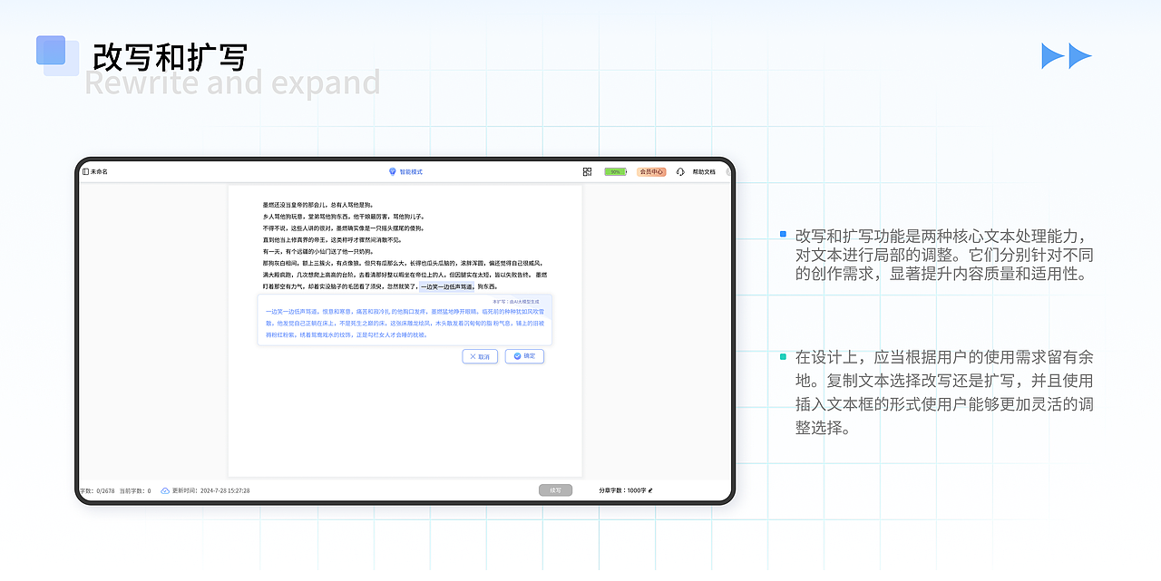Click the headset support icon
Screen dimensions: 1161x581
(x=680, y=171)
